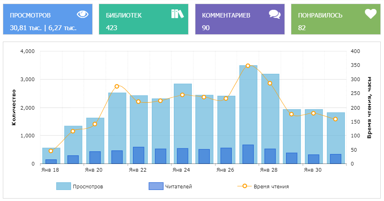The height and width of the screenshot is (201, 384).
Task: Toggle the Просмотров series in the legend
Action: 87,187
